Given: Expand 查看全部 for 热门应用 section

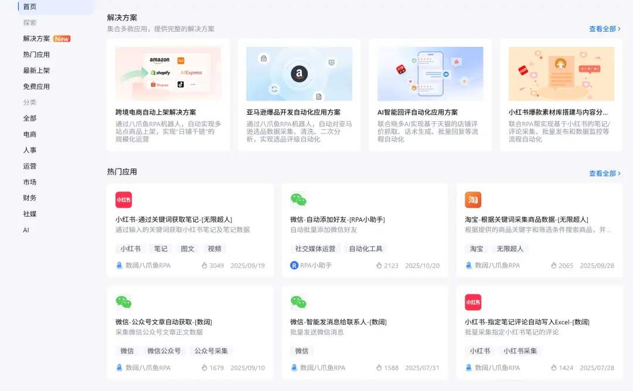Looking at the screenshot, I should [605, 173].
